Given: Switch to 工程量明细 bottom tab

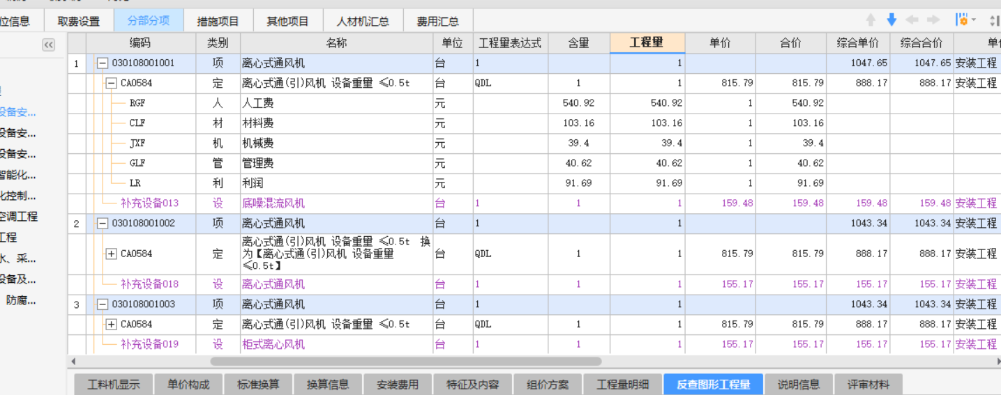Looking at the screenshot, I should 623,385.
